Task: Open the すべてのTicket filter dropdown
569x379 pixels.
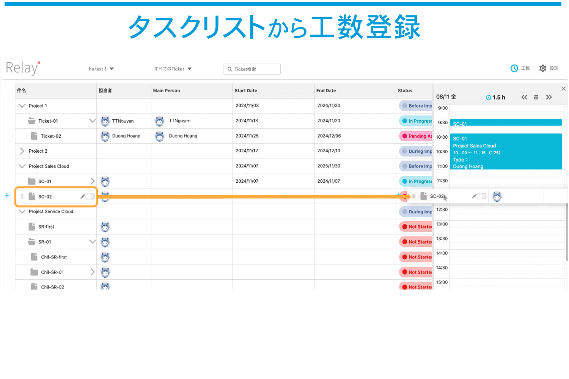Action: tap(173, 69)
